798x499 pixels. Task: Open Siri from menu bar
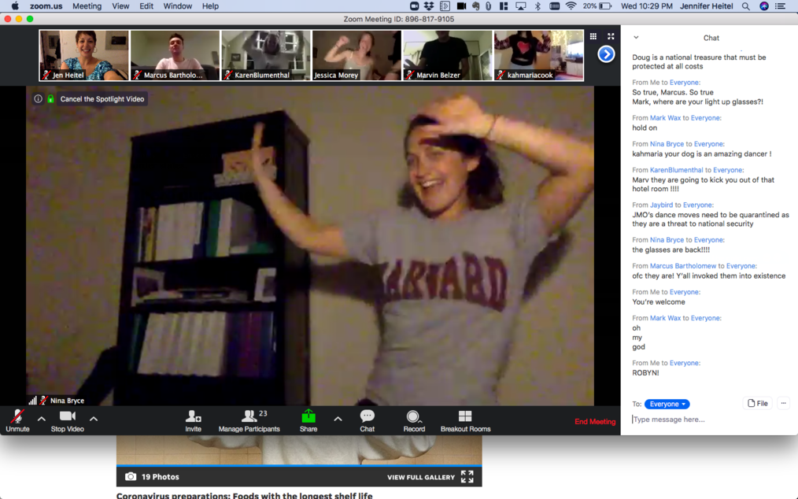coord(764,6)
